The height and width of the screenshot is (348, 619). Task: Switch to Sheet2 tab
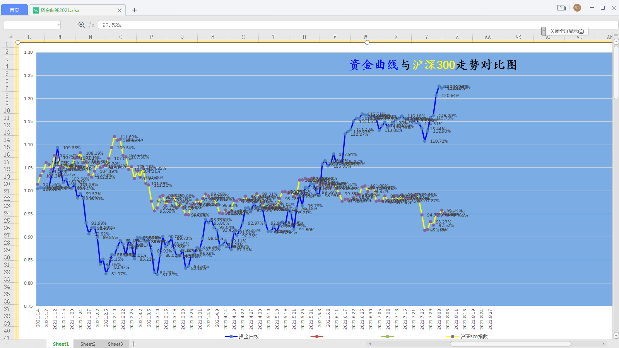point(88,344)
